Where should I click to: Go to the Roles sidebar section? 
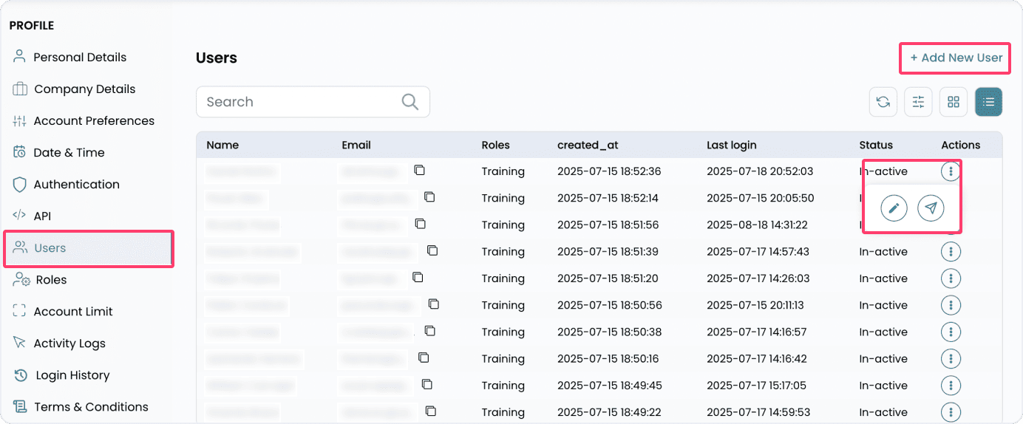51,280
